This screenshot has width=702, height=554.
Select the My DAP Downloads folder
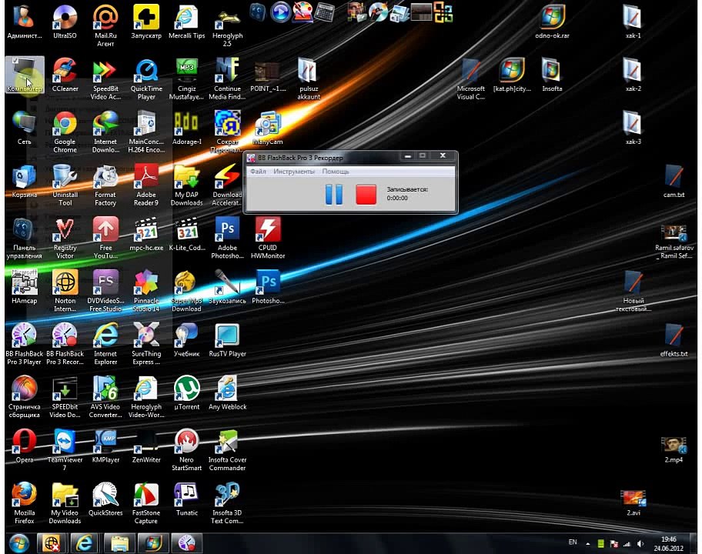click(187, 185)
